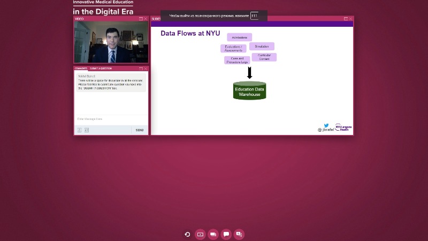The height and width of the screenshot is (241, 428).
Task: Click the comment by Nikhil in Comments panel
Action: pos(111,82)
